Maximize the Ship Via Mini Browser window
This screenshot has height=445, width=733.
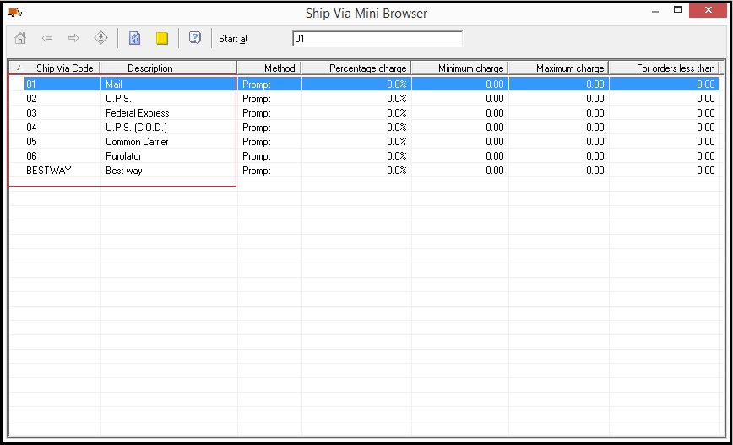[678, 10]
